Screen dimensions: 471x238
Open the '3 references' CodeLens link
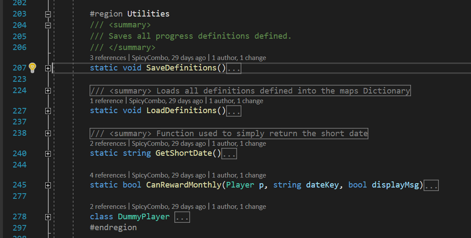(x=108, y=57)
